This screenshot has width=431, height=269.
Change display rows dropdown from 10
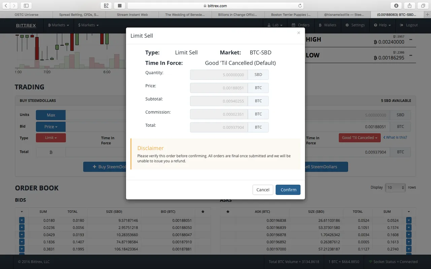coord(395,188)
